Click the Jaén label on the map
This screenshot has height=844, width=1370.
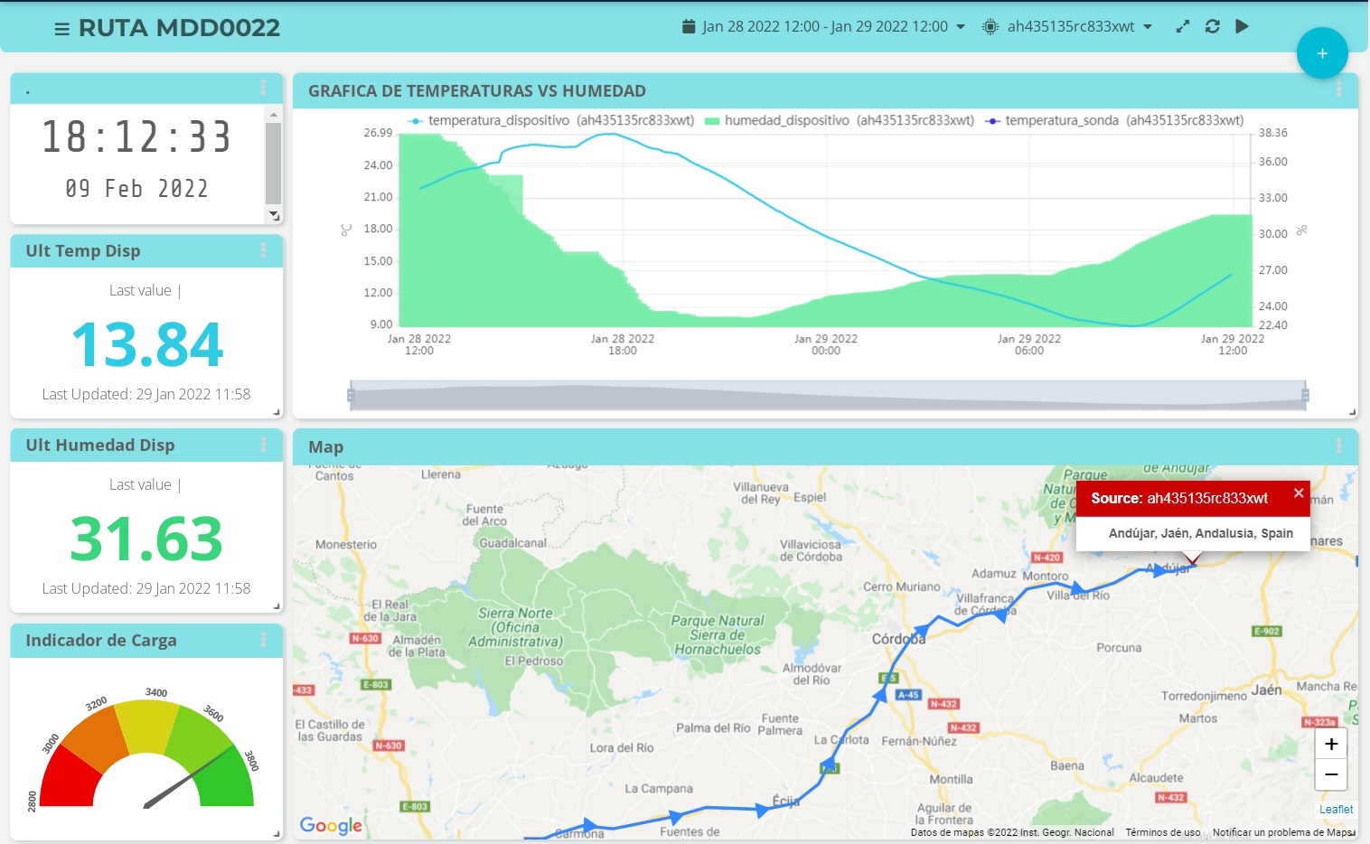coord(1266,689)
